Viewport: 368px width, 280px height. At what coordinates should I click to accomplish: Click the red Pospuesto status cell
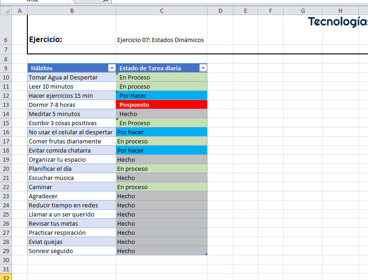click(161, 105)
